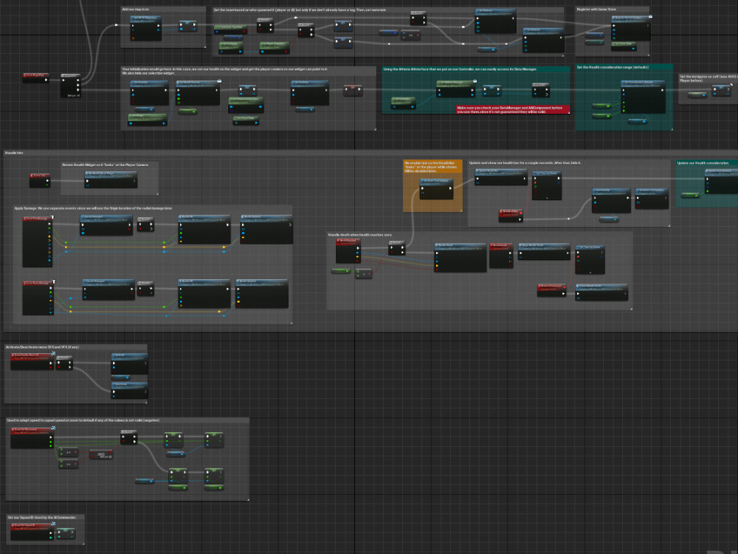The height and width of the screenshot is (554, 738).
Task: Select Set Timer by Event in Handle death comment
Action: 590,259
